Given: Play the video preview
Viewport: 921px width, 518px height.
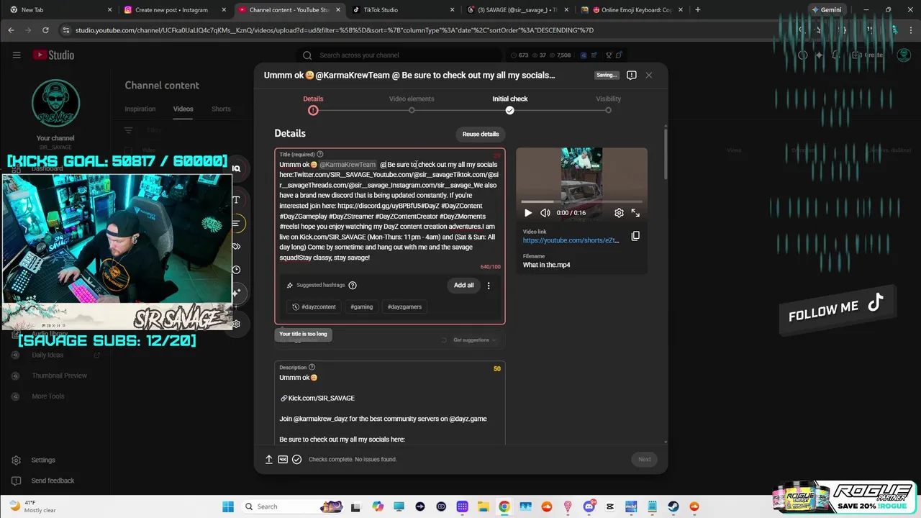Looking at the screenshot, I should (x=528, y=213).
